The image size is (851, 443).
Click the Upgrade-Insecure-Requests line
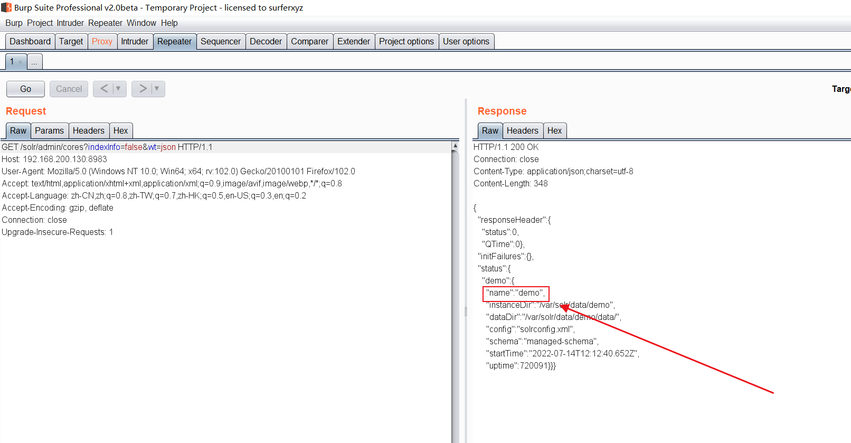[x=58, y=232]
